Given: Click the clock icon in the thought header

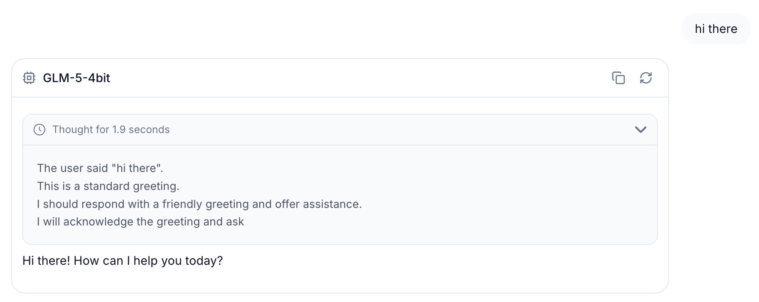Looking at the screenshot, I should click(39, 130).
